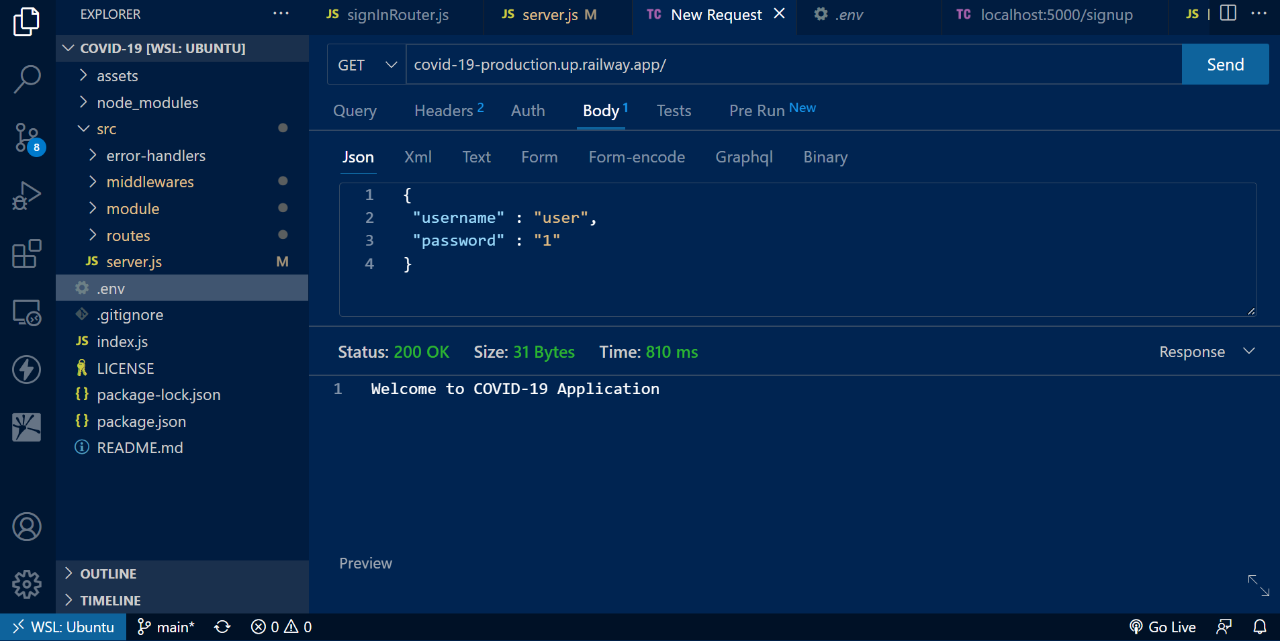Open the Manage gear icon
The width and height of the screenshot is (1280, 641).
(x=27, y=584)
